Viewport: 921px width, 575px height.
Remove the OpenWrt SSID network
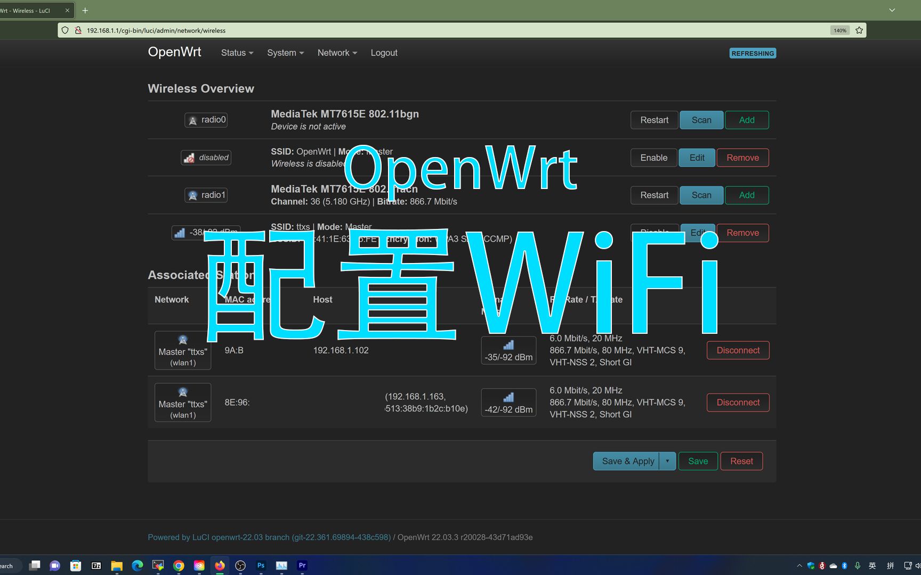[x=742, y=158]
